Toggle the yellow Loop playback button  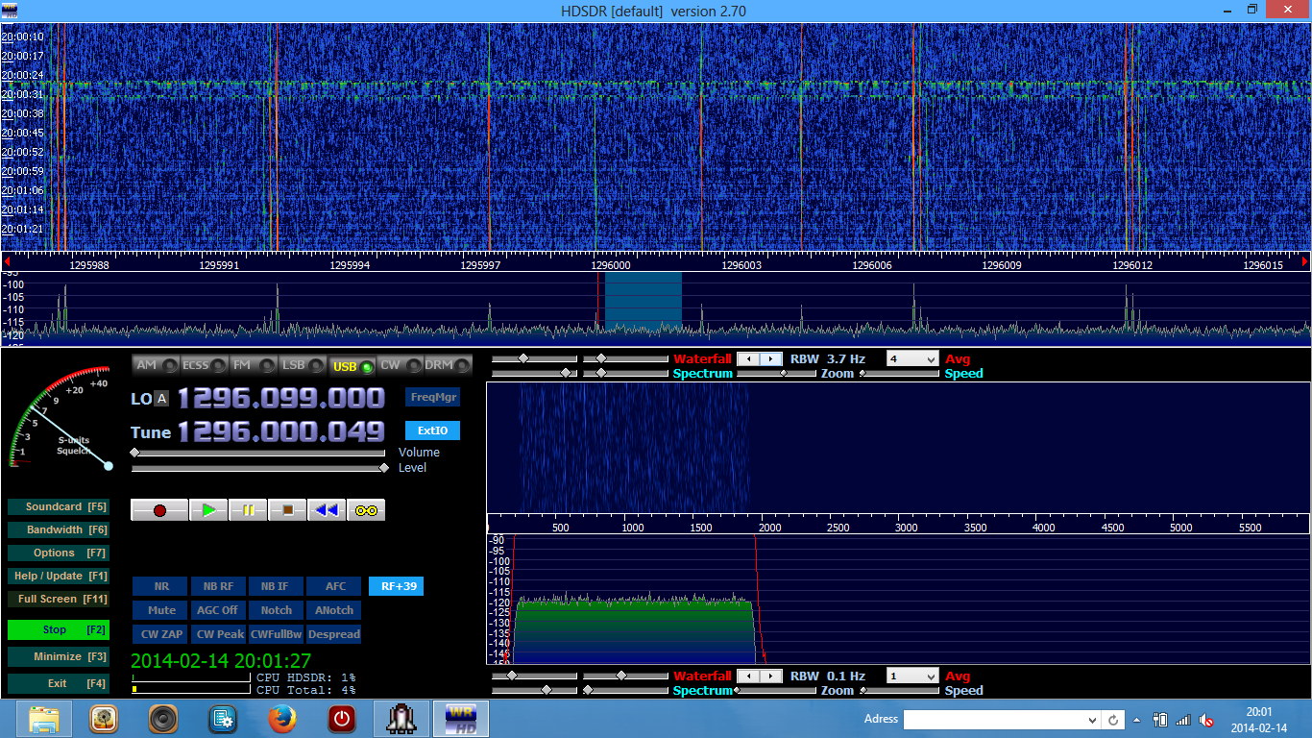point(366,510)
